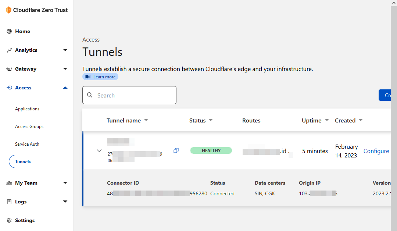Click the Routes column header

pyautogui.click(x=251, y=121)
